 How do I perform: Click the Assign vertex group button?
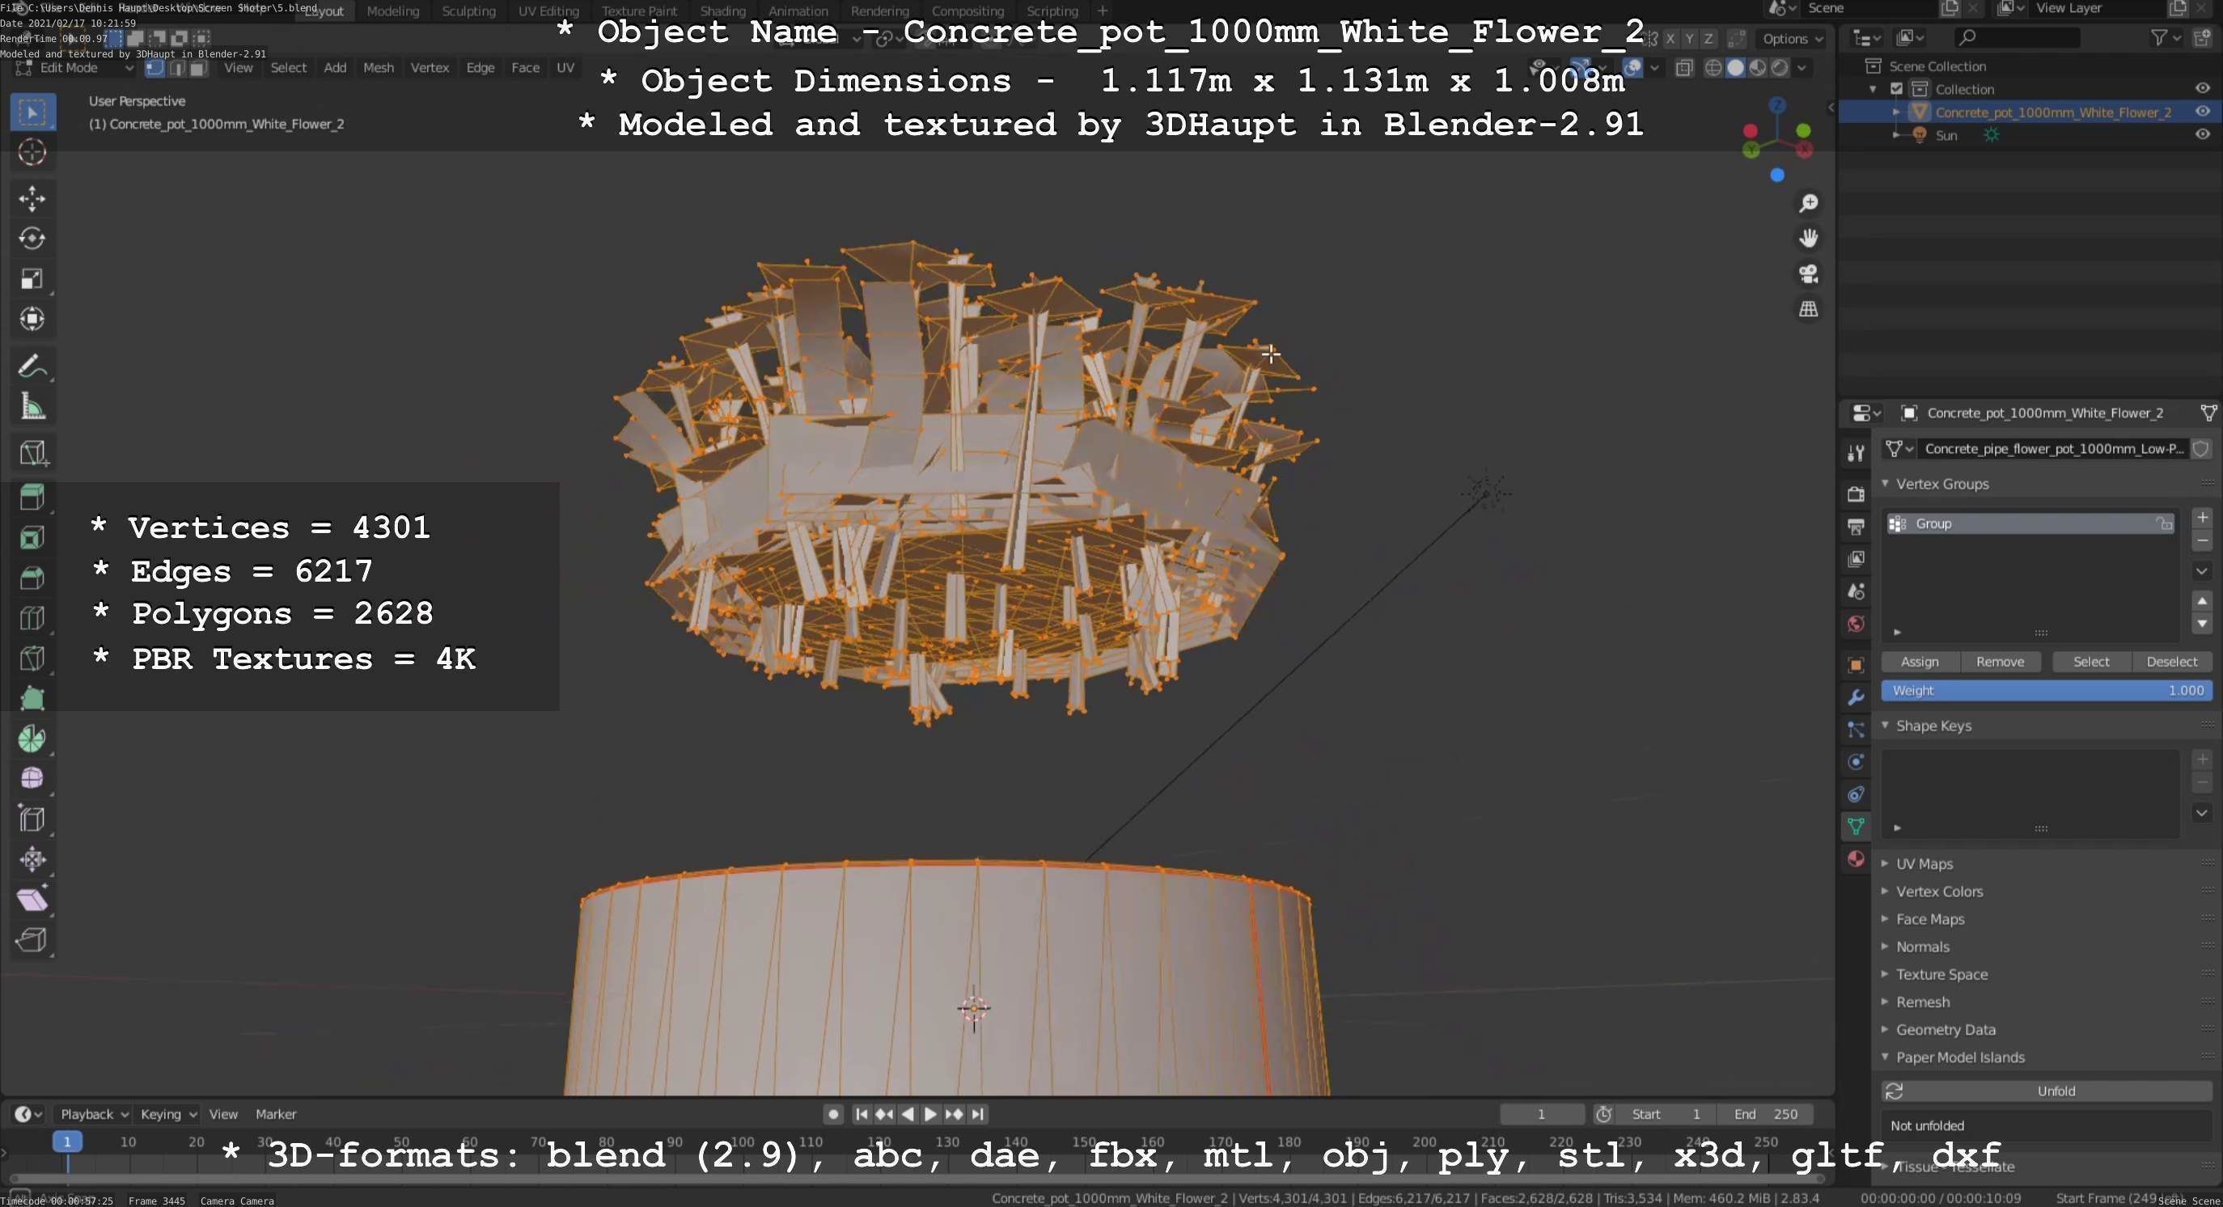pyautogui.click(x=1919, y=662)
